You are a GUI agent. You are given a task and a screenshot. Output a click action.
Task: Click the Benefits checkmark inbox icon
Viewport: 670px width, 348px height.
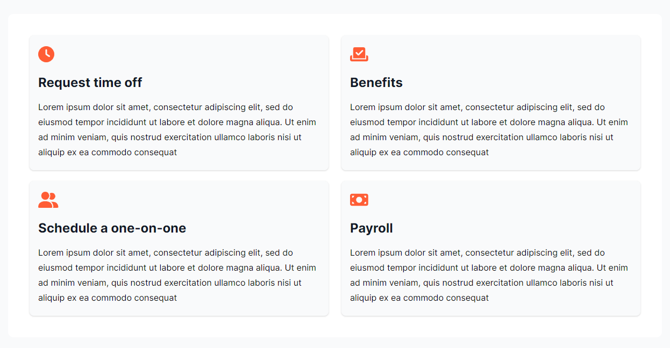[359, 54]
